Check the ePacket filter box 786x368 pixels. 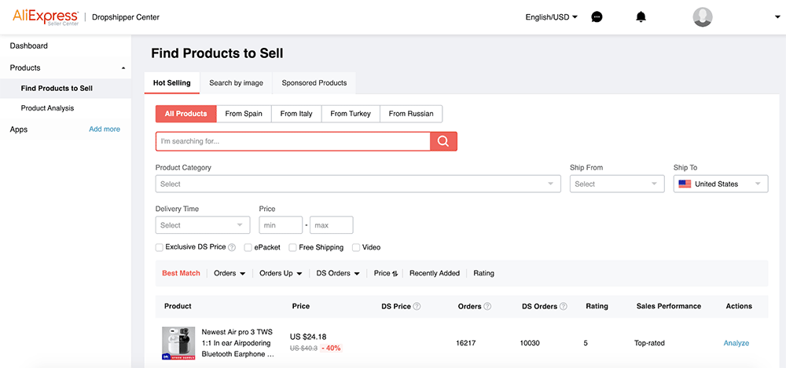coord(248,248)
